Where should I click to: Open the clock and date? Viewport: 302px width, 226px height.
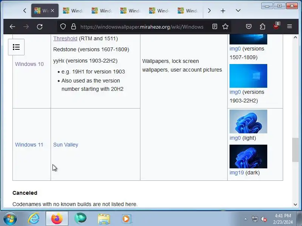coord(283,219)
